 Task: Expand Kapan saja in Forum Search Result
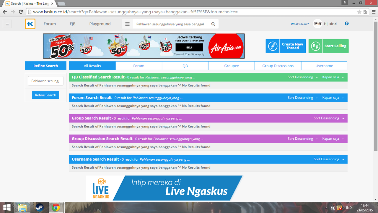point(333,98)
